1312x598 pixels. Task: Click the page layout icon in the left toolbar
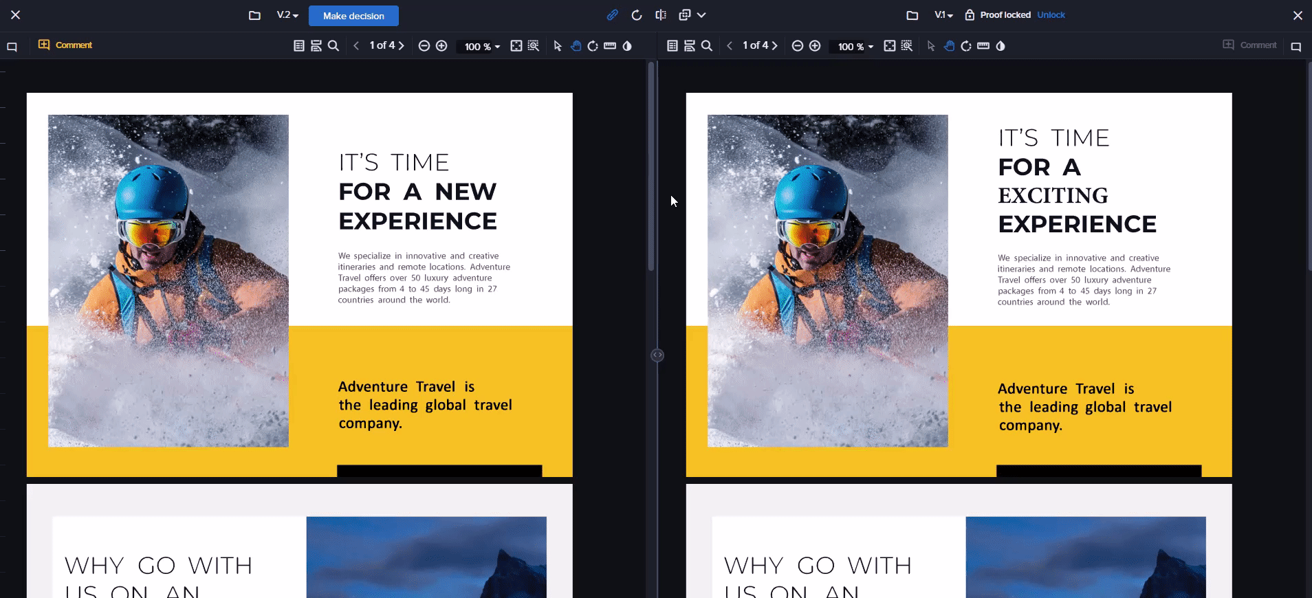coord(316,46)
